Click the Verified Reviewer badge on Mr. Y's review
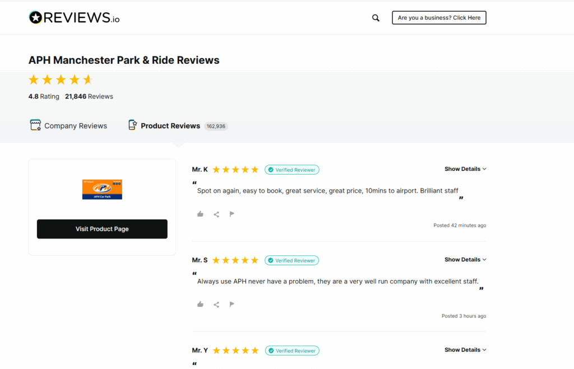This screenshot has height=369, width=574. 291,350
